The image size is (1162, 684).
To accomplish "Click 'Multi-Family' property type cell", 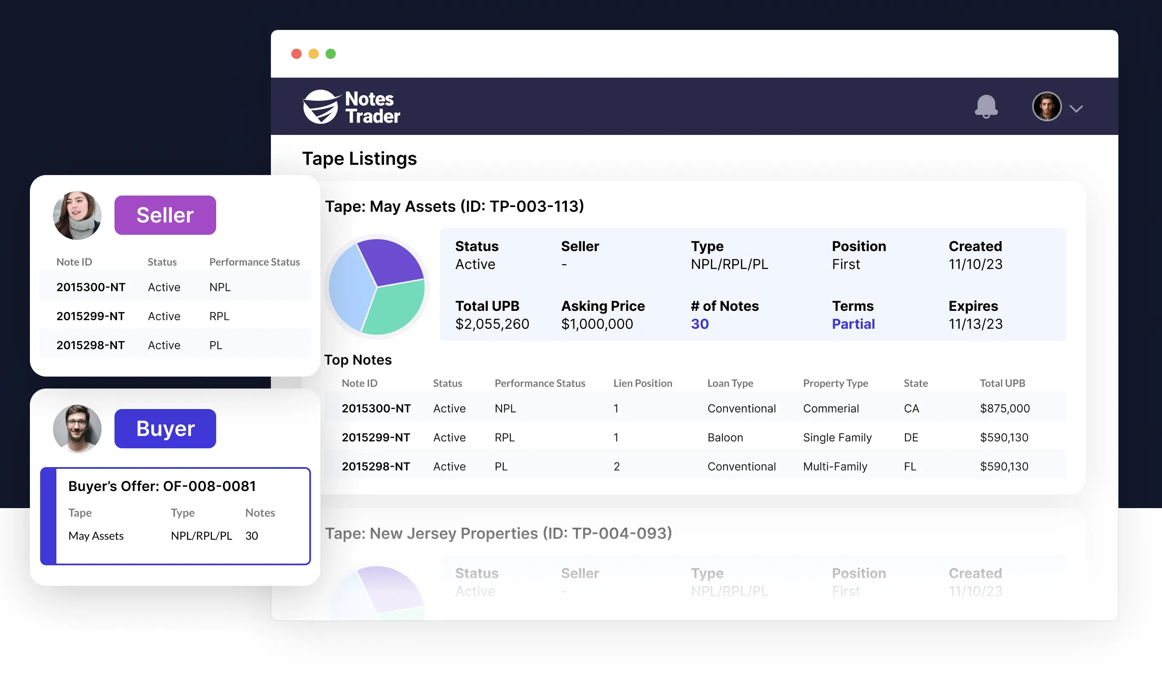I will [x=835, y=466].
